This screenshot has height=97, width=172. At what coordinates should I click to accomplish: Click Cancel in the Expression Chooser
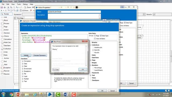coord(112,91)
